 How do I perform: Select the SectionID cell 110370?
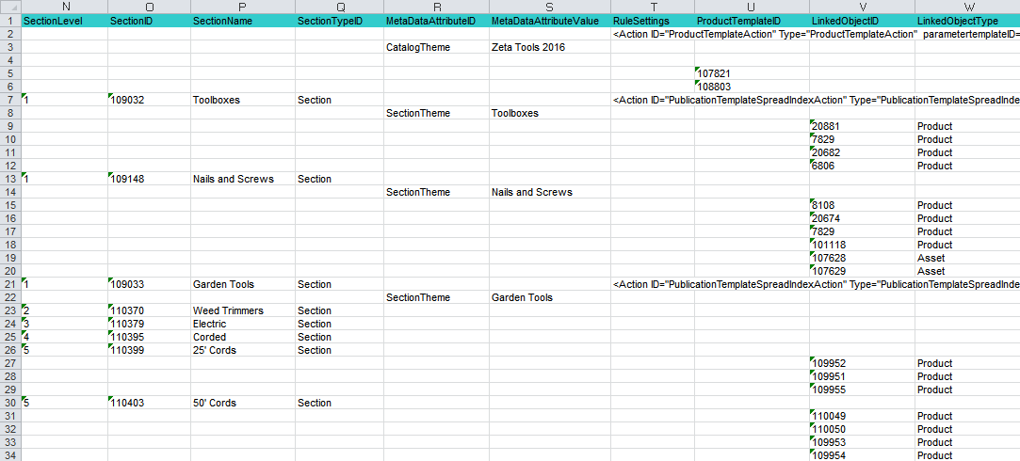pyautogui.click(x=150, y=310)
